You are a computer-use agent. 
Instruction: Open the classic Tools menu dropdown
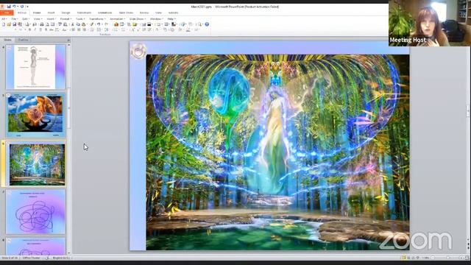tap(80, 19)
